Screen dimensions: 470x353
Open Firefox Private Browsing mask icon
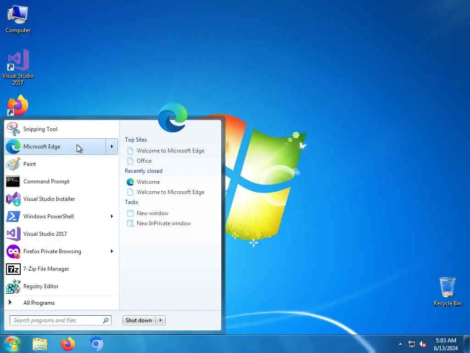(13, 251)
